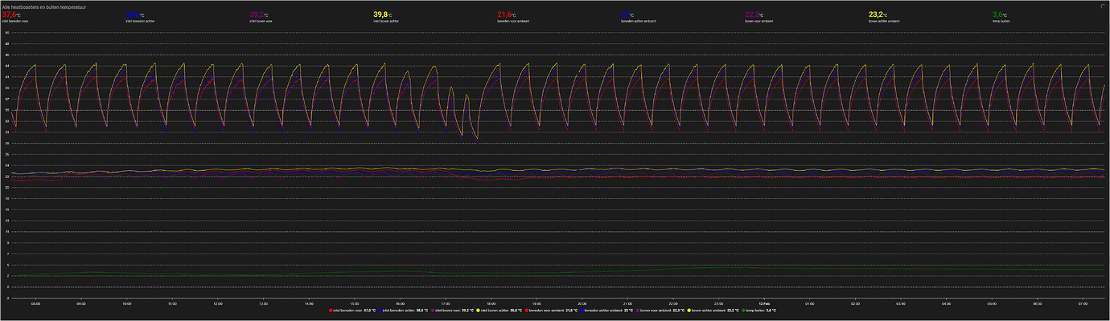Click the 'inlet boven achter' label under 39,8
Image resolution: width=1110 pixels, height=321 pixels.
tap(387, 21)
